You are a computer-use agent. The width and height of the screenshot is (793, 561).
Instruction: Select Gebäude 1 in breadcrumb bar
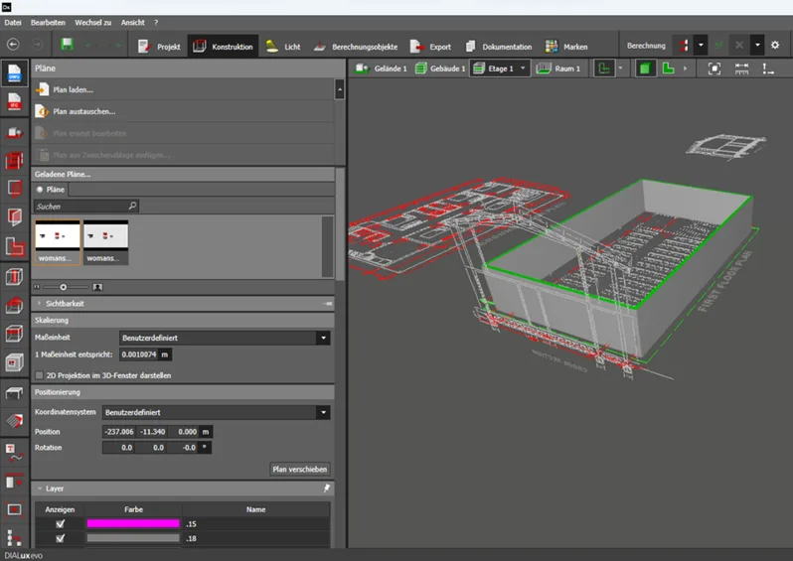[x=439, y=69]
